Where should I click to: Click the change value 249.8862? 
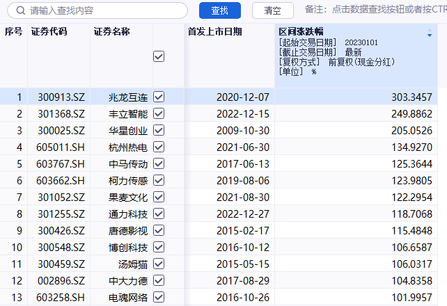411,114
